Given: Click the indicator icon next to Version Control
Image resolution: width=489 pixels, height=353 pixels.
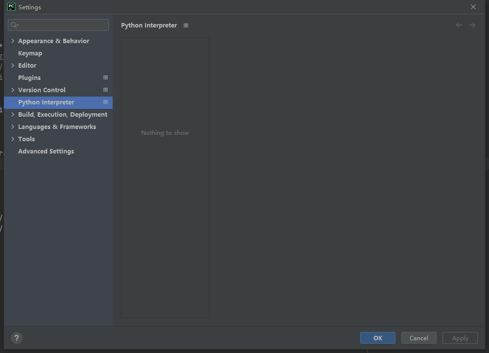Looking at the screenshot, I should pyautogui.click(x=105, y=90).
